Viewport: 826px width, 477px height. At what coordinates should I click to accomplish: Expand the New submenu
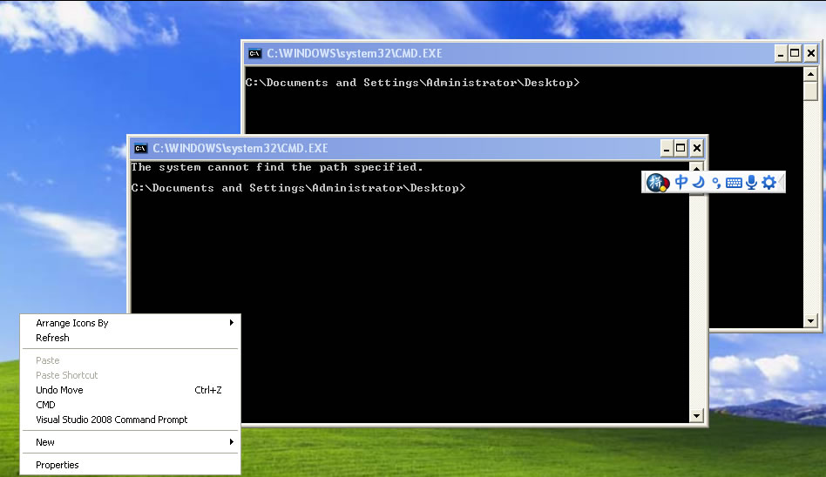pos(130,441)
